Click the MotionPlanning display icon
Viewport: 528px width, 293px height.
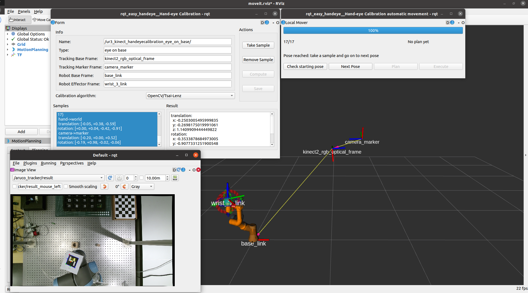click(x=13, y=49)
